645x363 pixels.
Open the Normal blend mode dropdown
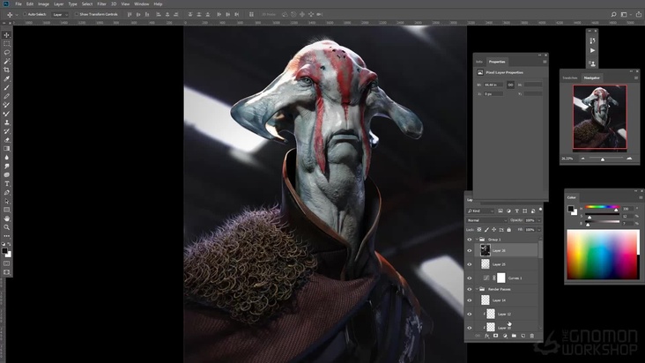pos(486,220)
